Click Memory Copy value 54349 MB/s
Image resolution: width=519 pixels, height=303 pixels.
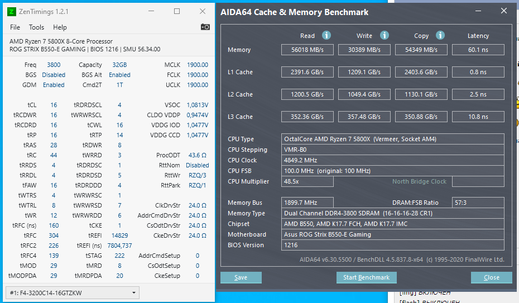coord(421,50)
